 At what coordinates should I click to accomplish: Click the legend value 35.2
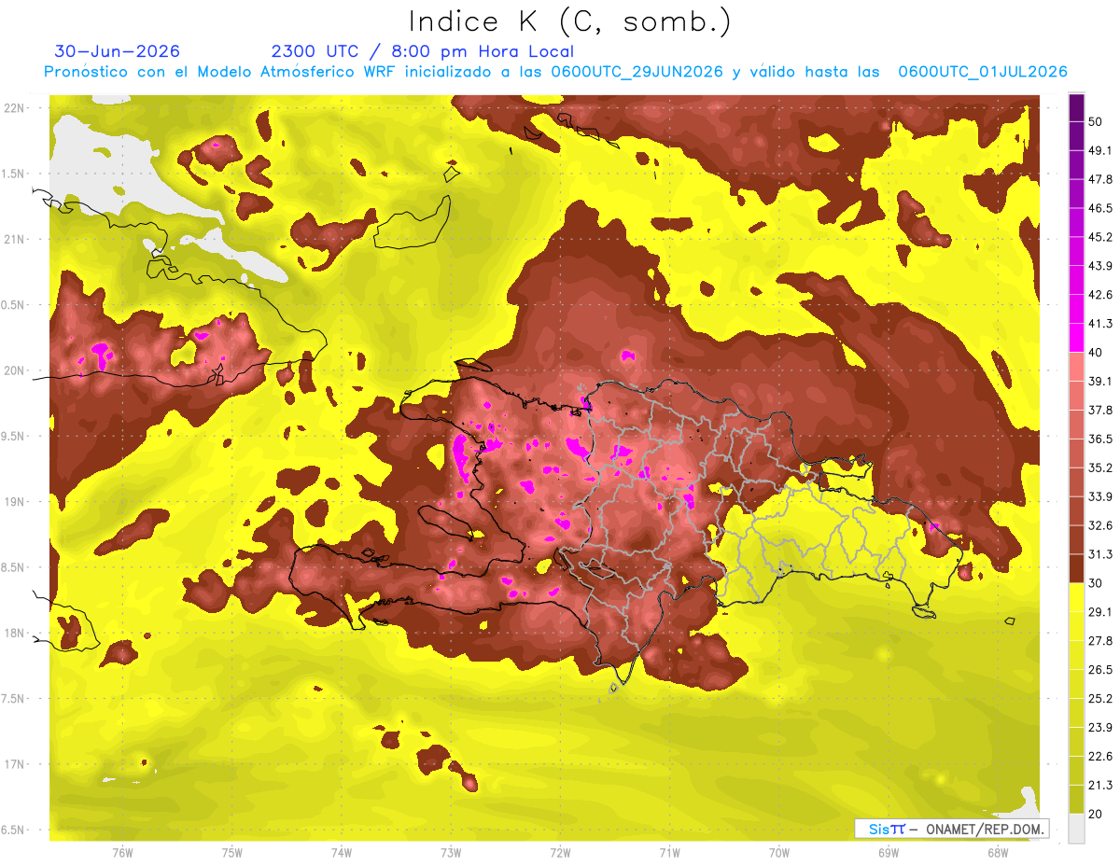(x=1099, y=467)
